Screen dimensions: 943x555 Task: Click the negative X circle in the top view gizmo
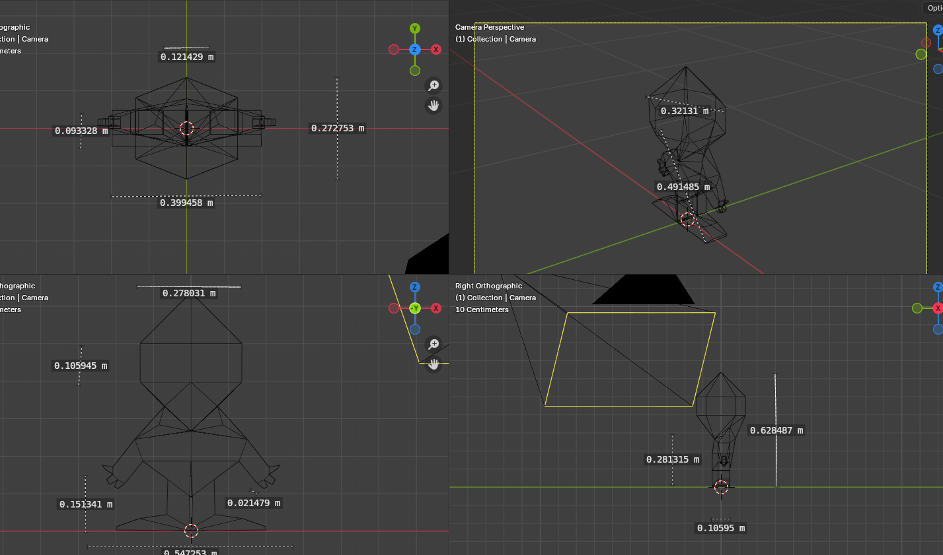(394, 49)
